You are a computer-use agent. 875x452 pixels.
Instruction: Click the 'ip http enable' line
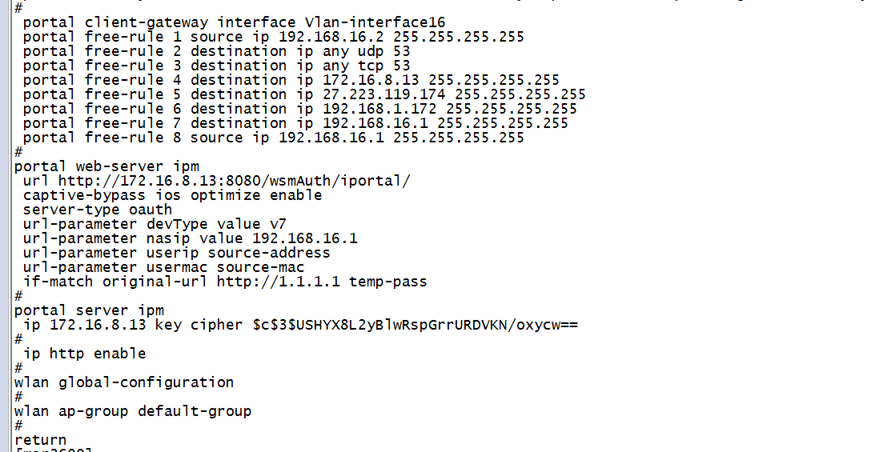pyautogui.click(x=84, y=354)
